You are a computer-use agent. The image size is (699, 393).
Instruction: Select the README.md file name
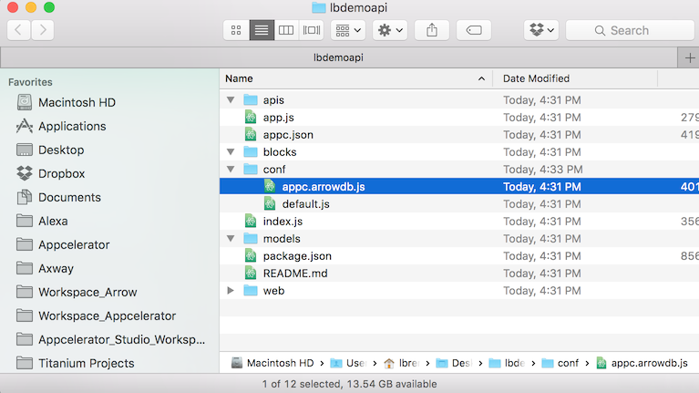295,274
